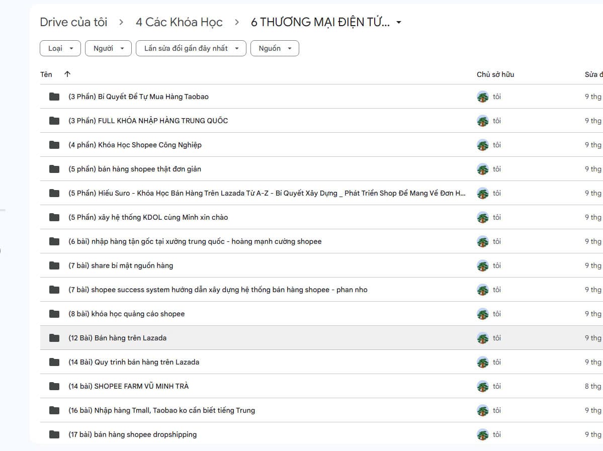
Task: Select folder (3 Phần) Bí Quyết Để Tự Mua Hàng Taobao
Action: 138,97
